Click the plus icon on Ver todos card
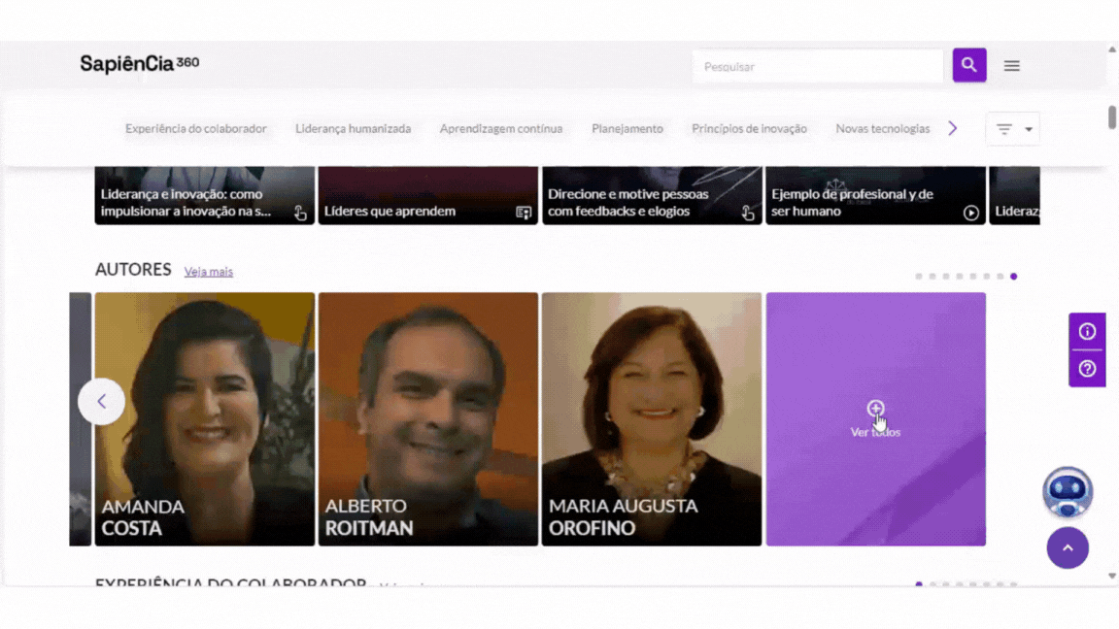The image size is (1119, 629). (x=875, y=408)
